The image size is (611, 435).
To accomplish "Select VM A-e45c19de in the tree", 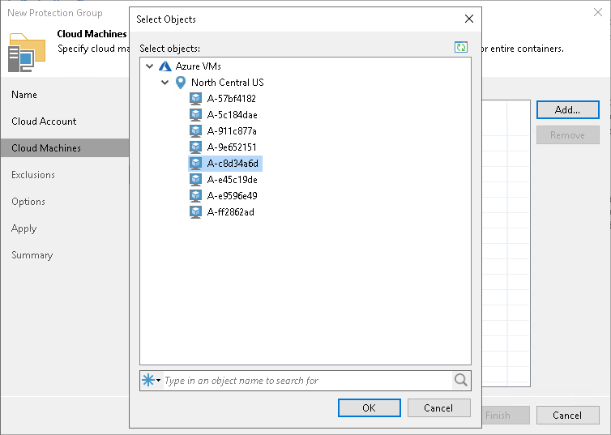I will point(233,180).
